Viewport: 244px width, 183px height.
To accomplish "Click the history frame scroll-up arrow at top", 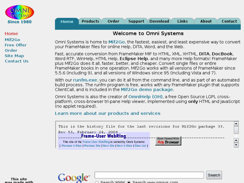I will (x=236, y=124).
